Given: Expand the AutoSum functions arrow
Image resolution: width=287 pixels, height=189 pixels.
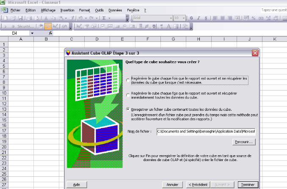Looking at the screenshot, I should (x=110, y=18).
